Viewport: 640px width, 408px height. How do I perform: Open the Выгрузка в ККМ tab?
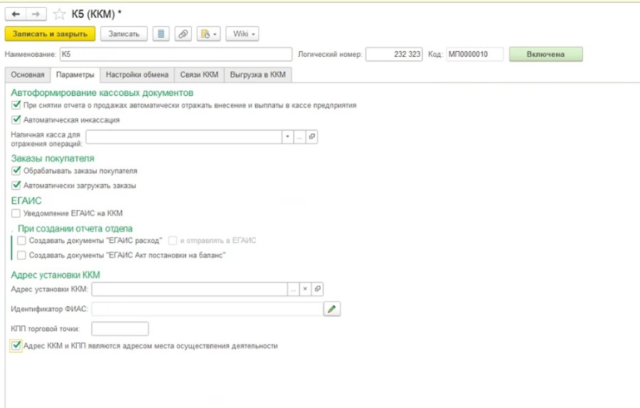coord(258,75)
